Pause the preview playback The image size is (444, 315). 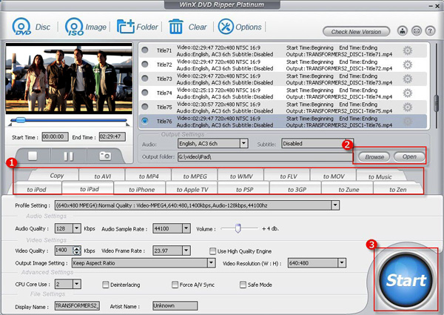pos(68,156)
